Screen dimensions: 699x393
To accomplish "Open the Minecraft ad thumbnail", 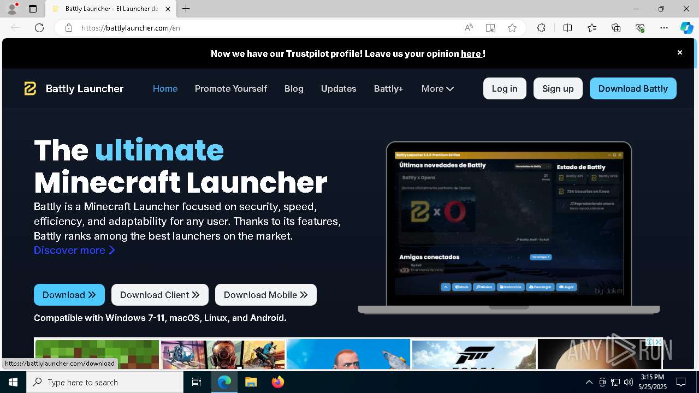I will tap(97, 354).
